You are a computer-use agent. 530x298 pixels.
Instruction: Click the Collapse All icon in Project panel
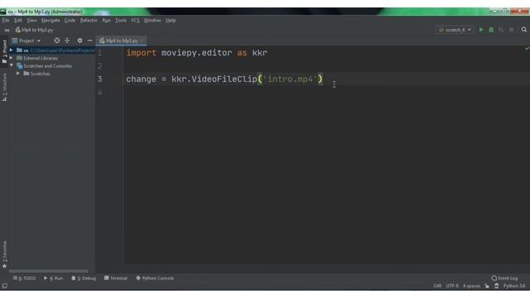coord(67,41)
